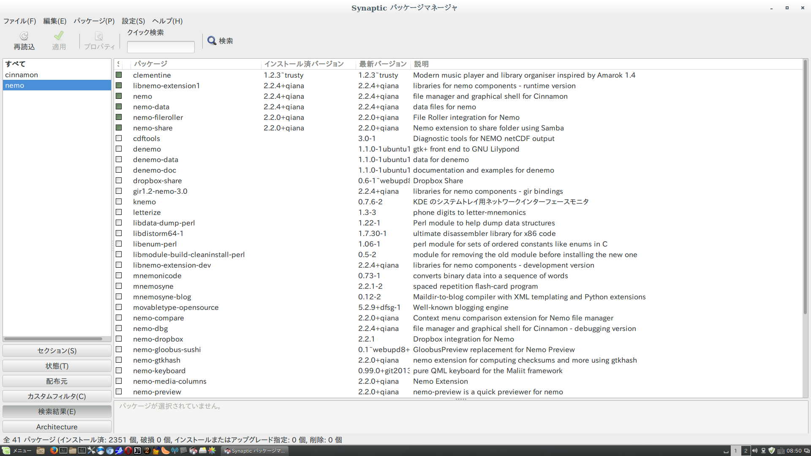Open the JD downloader icon in the taskbar
This screenshot has height=456, width=811.
tap(137, 451)
